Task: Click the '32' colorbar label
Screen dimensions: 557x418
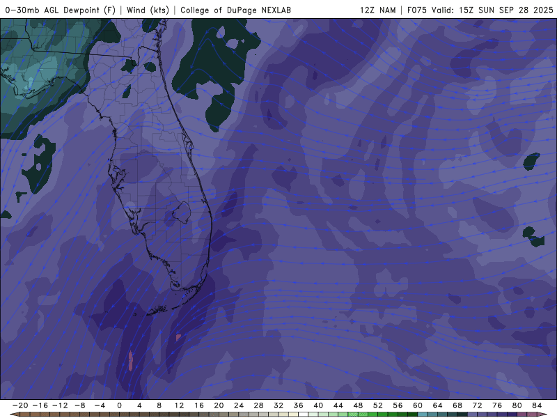Action: tap(278, 405)
